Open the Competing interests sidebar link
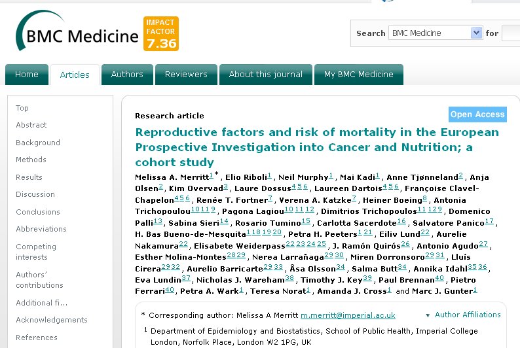The height and width of the screenshot is (348, 520). point(36,252)
